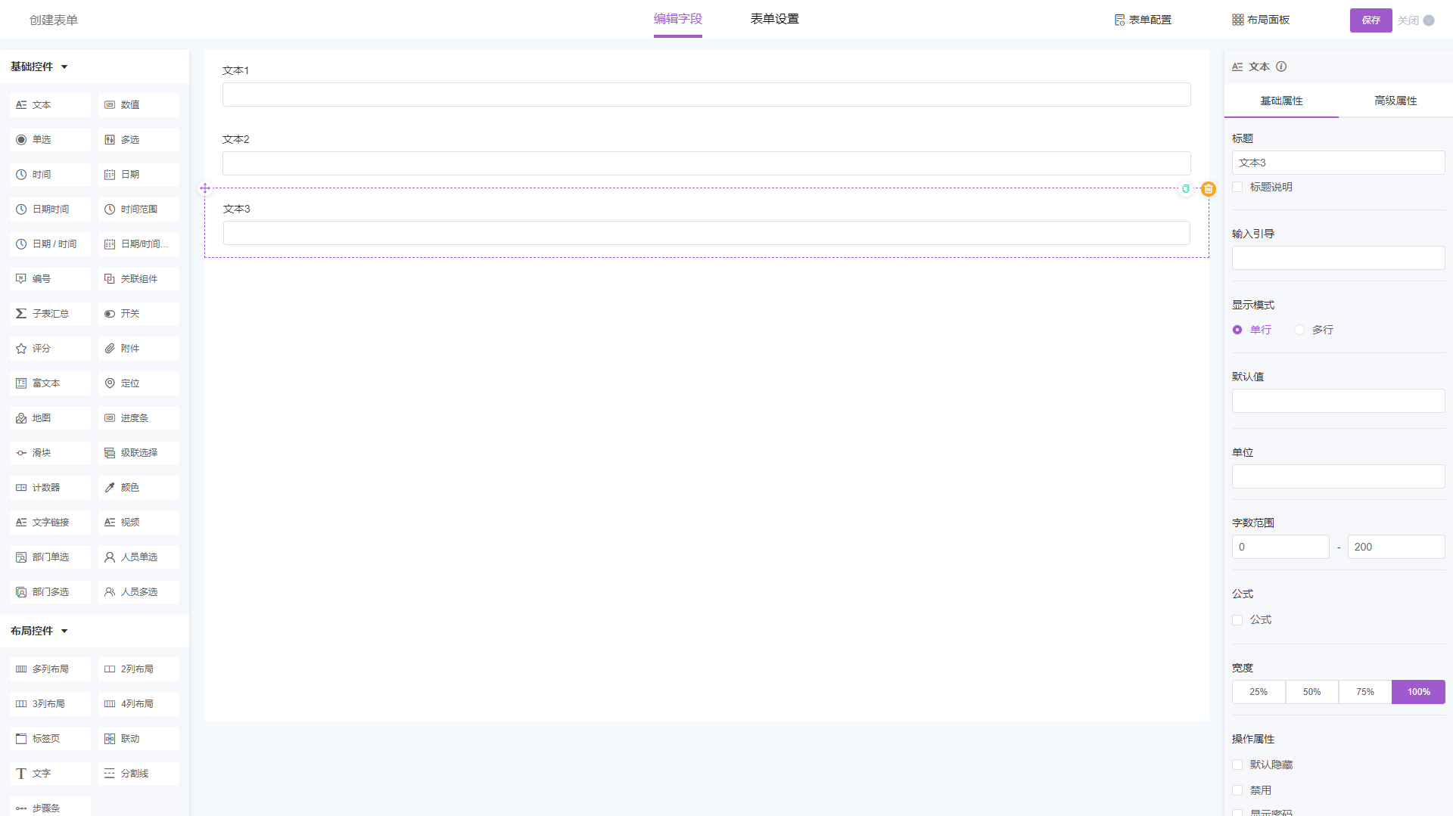Click the green copy icon on 文本3 field

1186,189
